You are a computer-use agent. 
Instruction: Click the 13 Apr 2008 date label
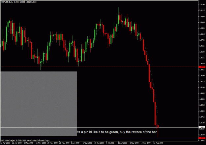point(5,143)
